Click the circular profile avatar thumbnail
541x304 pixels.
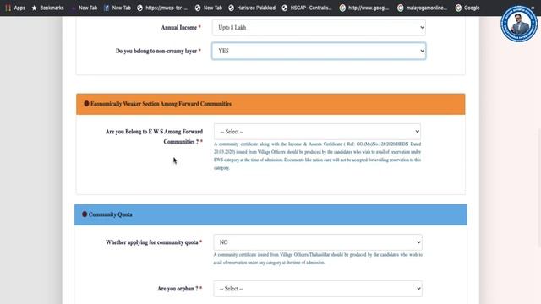click(519, 24)
